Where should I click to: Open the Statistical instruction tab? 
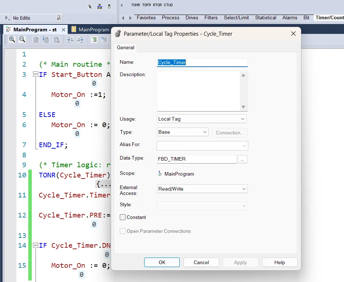[265, 18]
